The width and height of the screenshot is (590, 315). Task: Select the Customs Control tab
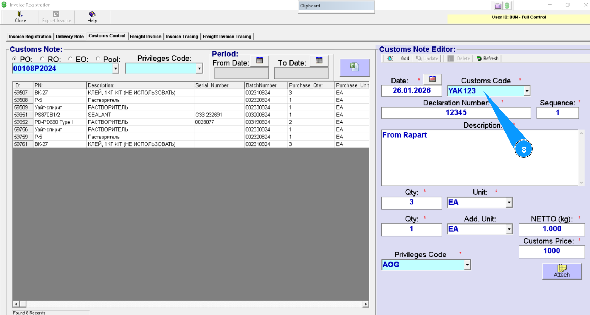(107, 36)
